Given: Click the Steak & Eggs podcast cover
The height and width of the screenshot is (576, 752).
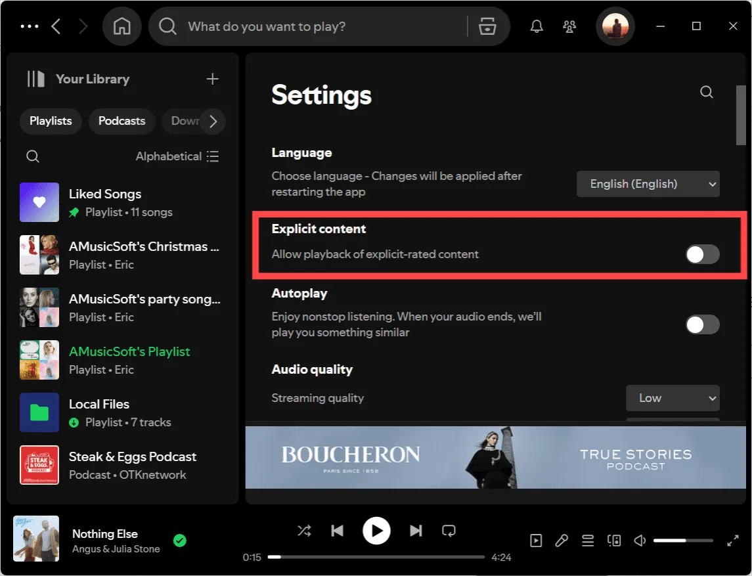Looking at the screenshot, I should [x=39, y=465].
